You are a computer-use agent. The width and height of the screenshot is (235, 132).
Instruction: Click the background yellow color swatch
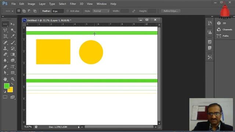pos(11,90)
